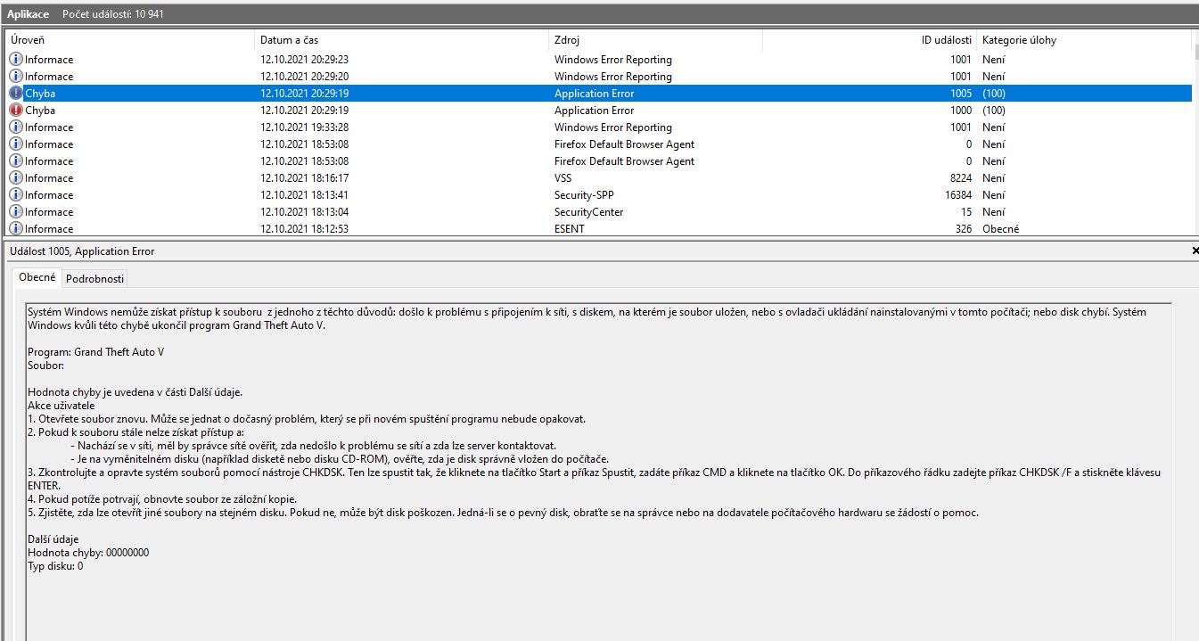
Task: Sort events by Zdroj column header
Action: pos(655,40)
